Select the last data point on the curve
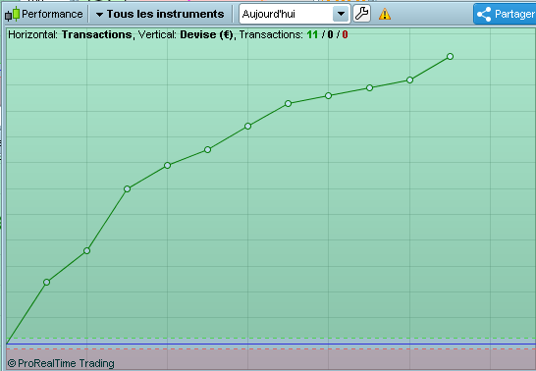 450,56
